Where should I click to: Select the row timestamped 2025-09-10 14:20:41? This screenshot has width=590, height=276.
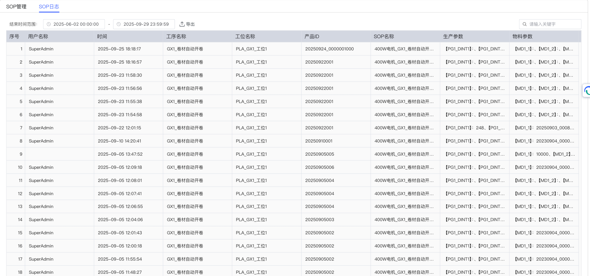click(x=120, y=141)
